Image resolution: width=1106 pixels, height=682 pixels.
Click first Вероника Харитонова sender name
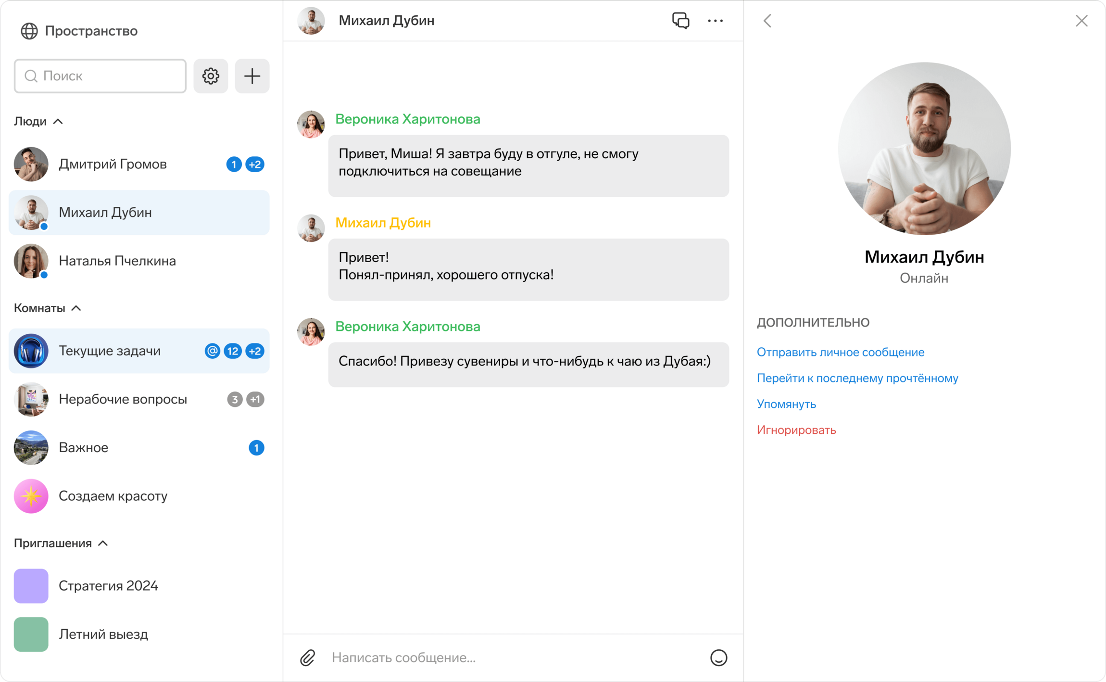click(x=408, y=119)
